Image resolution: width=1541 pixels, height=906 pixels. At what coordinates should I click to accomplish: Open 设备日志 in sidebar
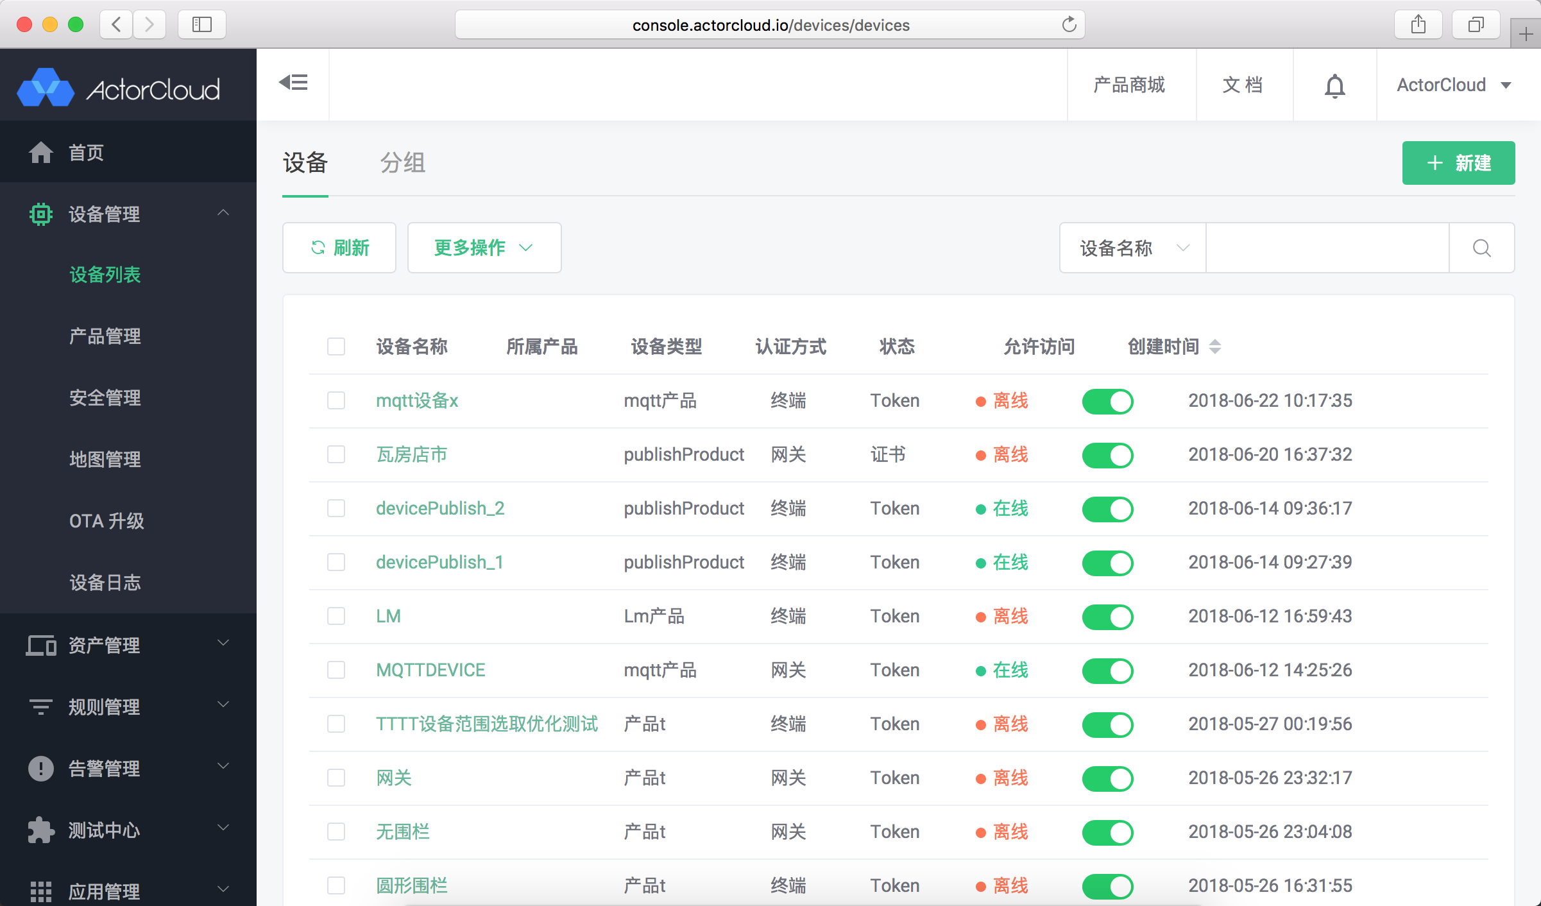pyautogui.click(x=105, y=583)
